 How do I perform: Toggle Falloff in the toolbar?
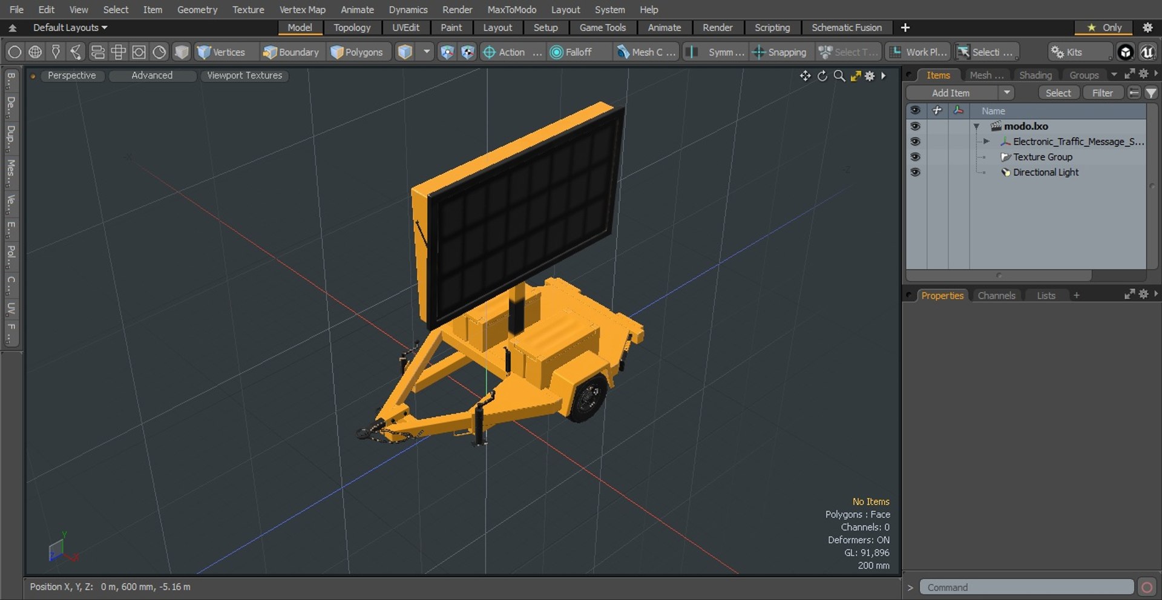pos(577,52)
